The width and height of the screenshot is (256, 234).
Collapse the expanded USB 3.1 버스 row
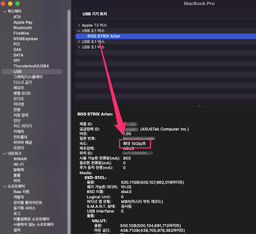tap(79, 31)
